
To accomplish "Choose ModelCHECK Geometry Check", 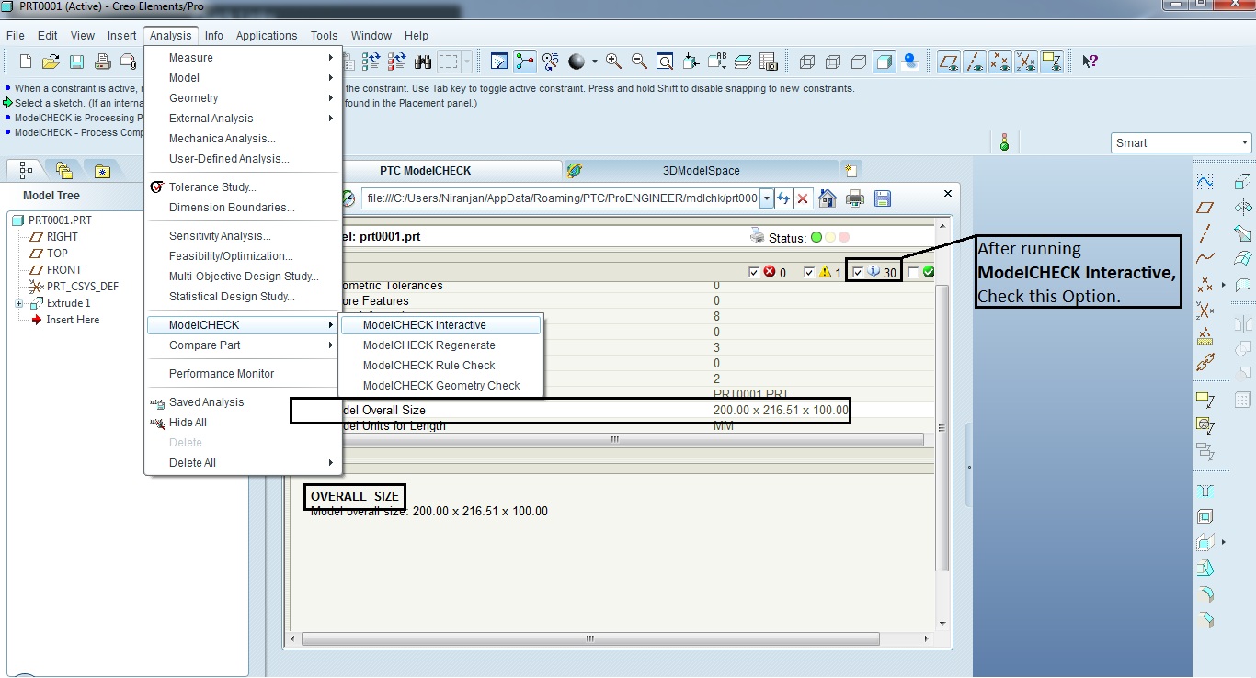I will 441,386.
